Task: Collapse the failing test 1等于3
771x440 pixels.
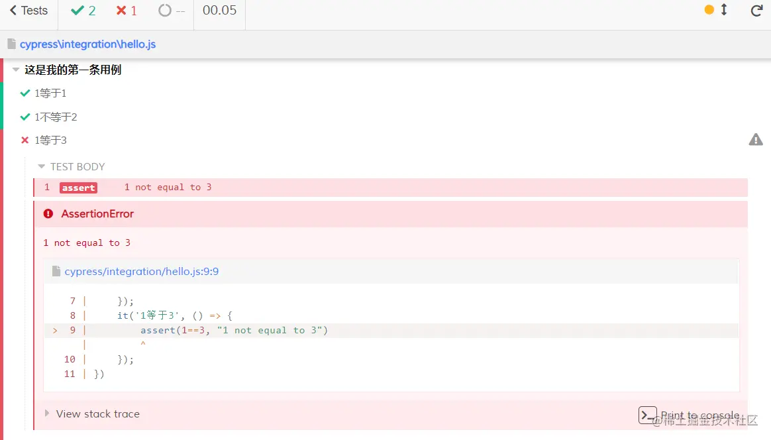Action: (x=50, y=140)
